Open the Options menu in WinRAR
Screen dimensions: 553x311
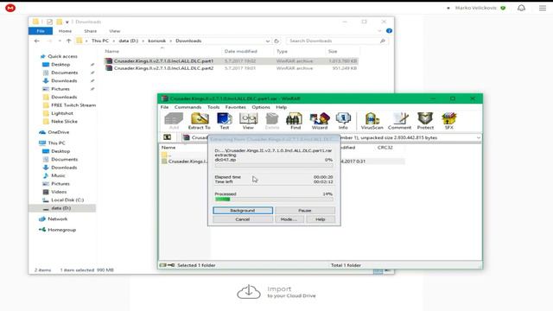pyautogui.click(x=261, y=107)
